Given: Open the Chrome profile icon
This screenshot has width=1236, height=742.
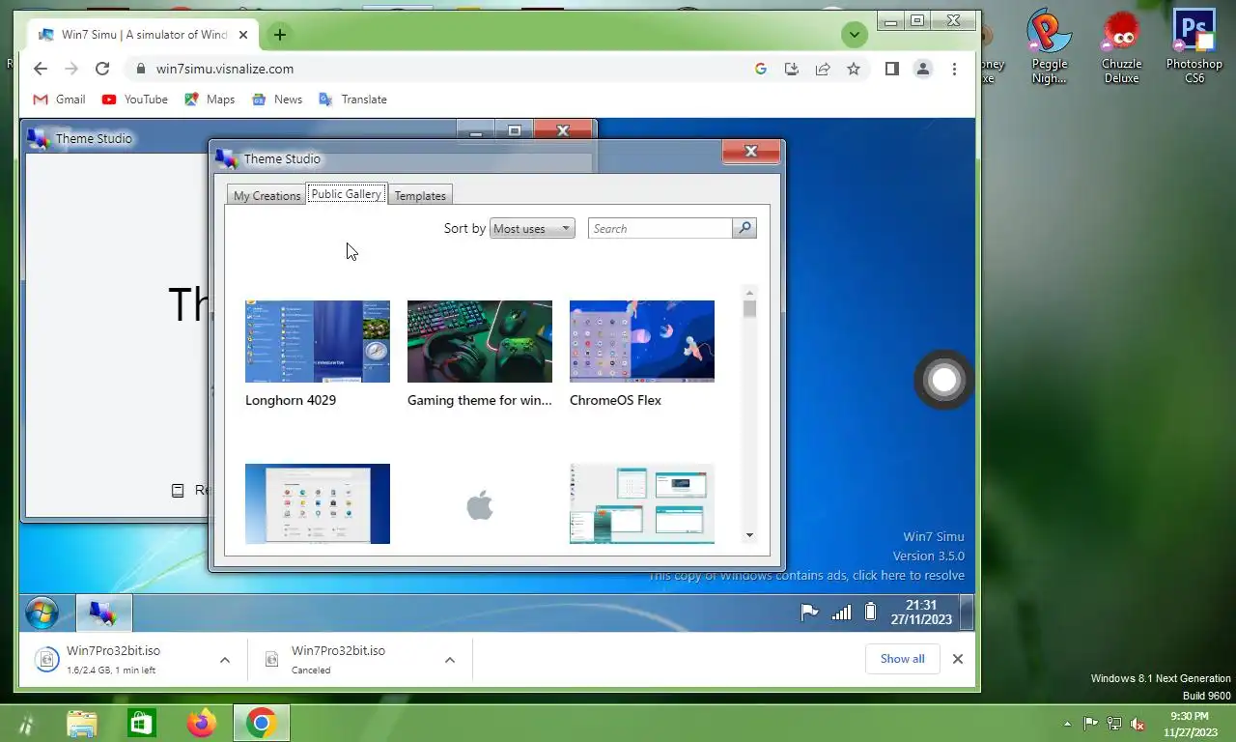Looking at the screenshot, I should click(923, 69).
